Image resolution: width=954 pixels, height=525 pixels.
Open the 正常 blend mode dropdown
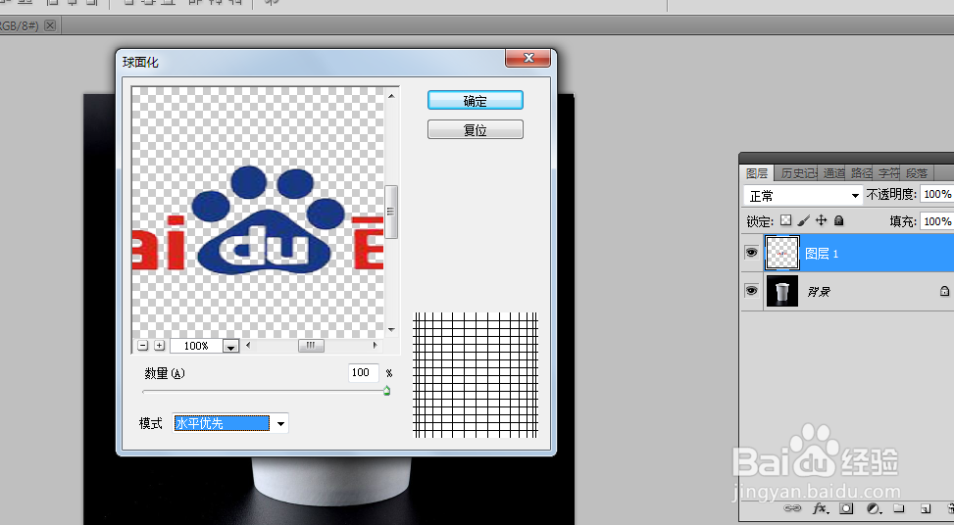click(x=803, y=196)
